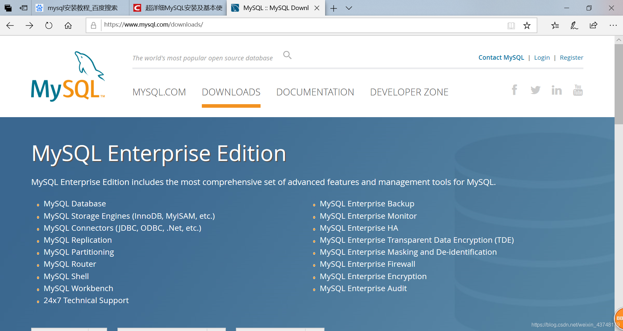Share this page icon
The width and height of the screenshot is (623, 331).
(593, 25)
